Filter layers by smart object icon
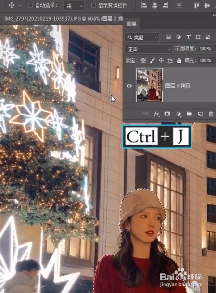This screenshot has width=216, height=293. [x=208, y=37]
